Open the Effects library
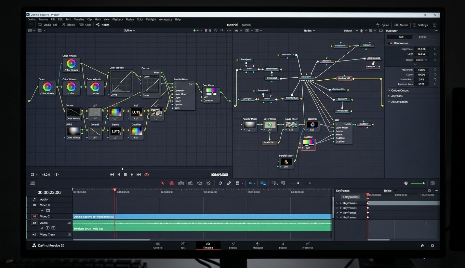This screenshot has height=268, width=465. 68,25
